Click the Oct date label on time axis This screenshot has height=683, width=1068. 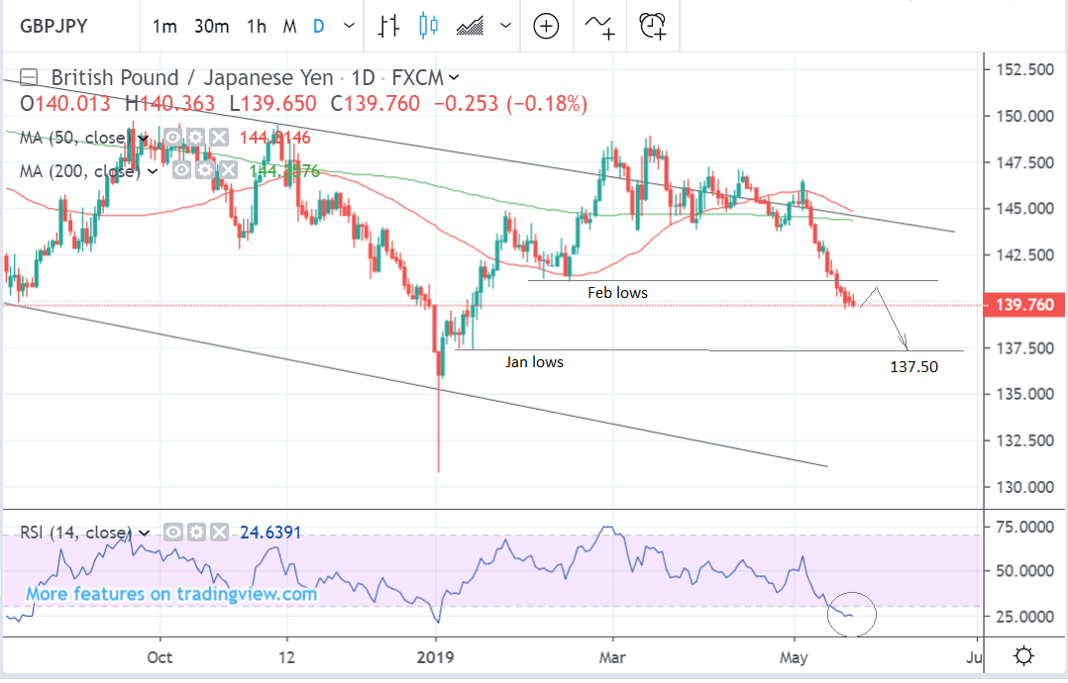[160, 658]
